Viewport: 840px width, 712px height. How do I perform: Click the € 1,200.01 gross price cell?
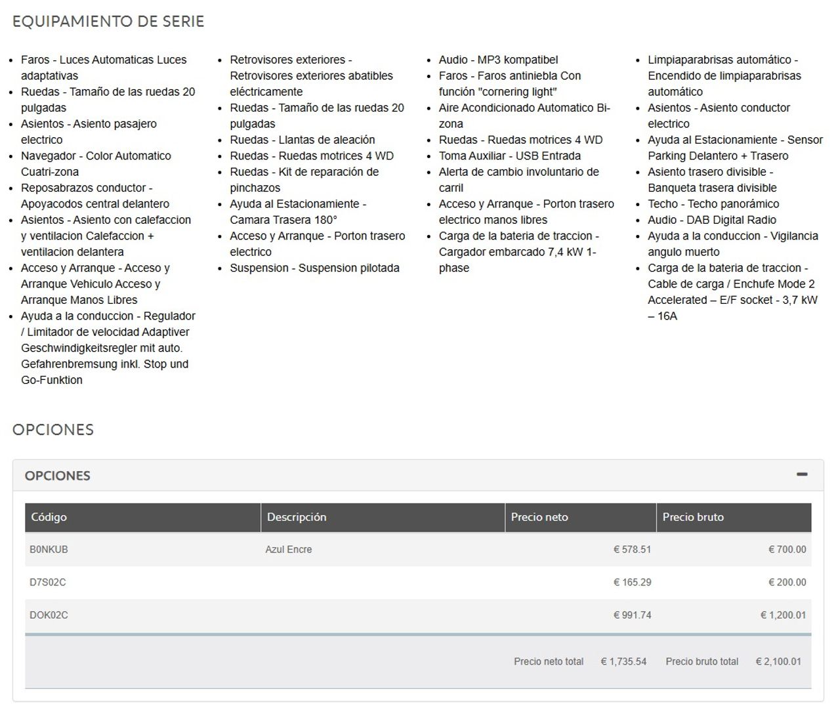(x=783, y=615)
